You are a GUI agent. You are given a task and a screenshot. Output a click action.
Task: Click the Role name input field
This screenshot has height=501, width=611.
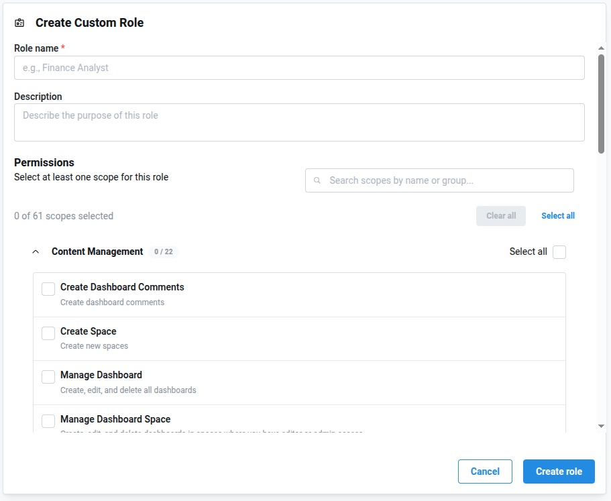click(x=299, y=68)
